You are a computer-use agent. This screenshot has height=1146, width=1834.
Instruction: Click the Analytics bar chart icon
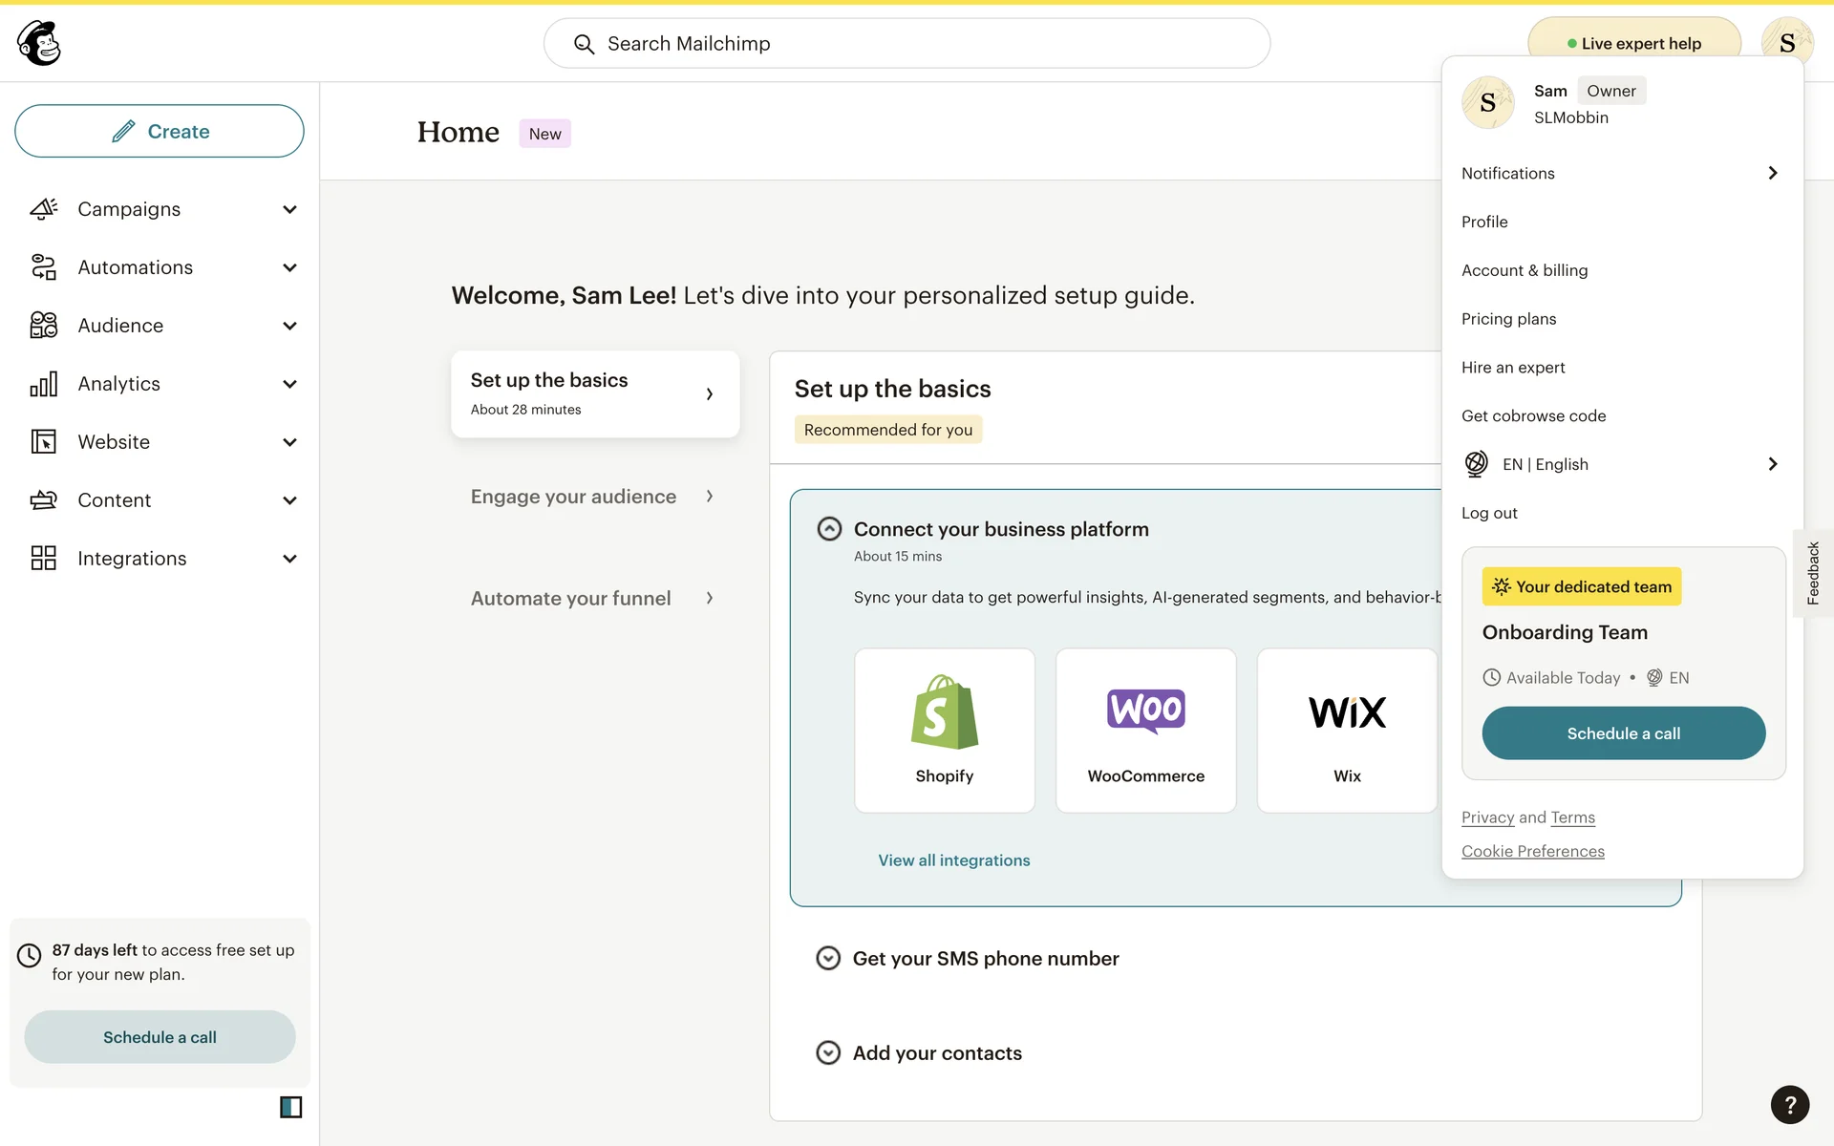(x=44, y=384)
